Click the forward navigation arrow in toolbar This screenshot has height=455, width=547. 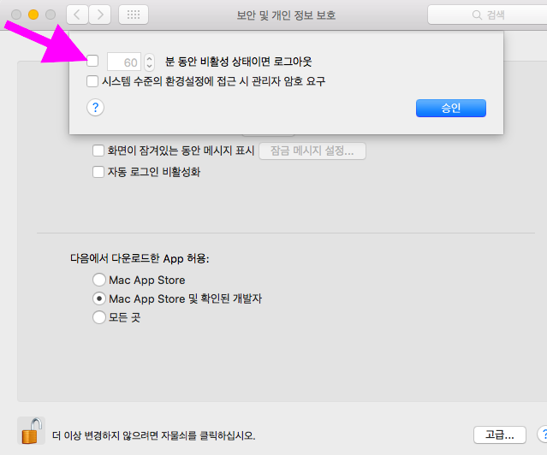(x=100, y=15)
